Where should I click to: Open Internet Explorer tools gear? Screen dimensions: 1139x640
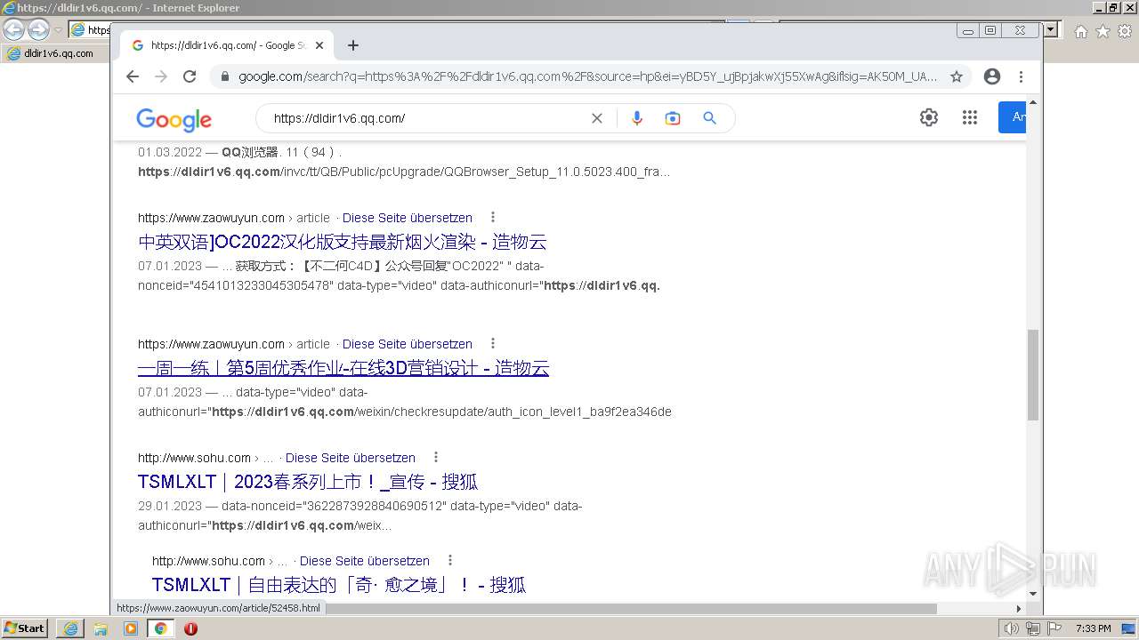[x=1125, y=31]
